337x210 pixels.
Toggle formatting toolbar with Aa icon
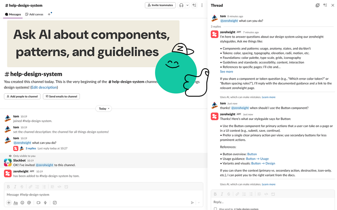tap(16, 203)
